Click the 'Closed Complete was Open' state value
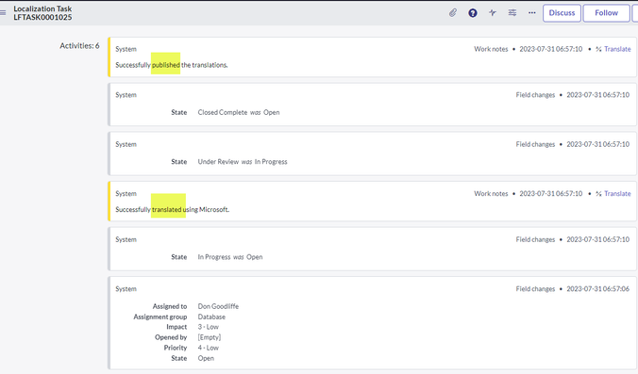 click(x=239, y=112)
